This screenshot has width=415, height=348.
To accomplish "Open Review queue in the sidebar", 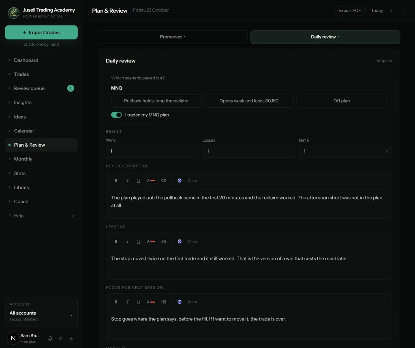I will [41, 88].
